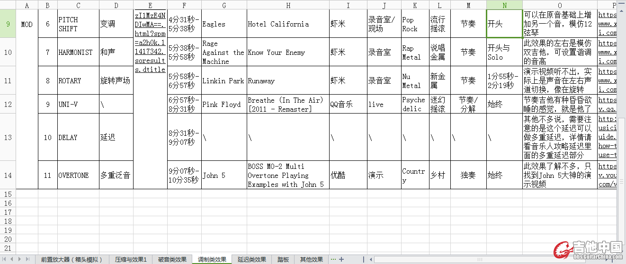This screenshot has height=264, width=626.
Task: Select column header H
Action: 288,5
